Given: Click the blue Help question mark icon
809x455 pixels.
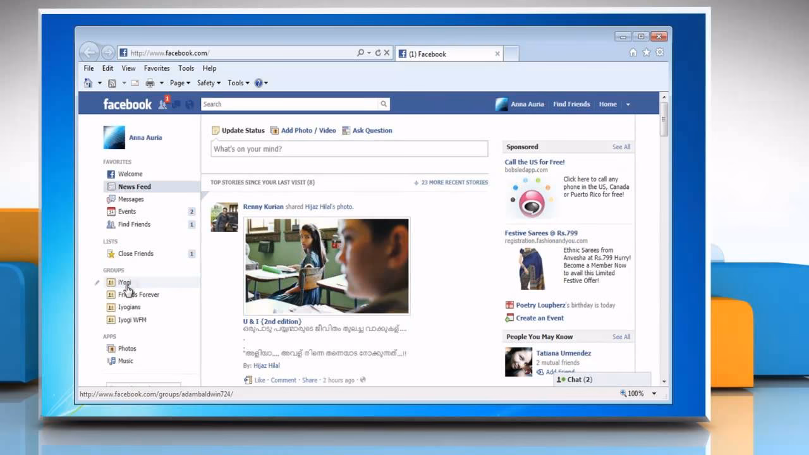Looking at the screenshot, I should 258,83.
